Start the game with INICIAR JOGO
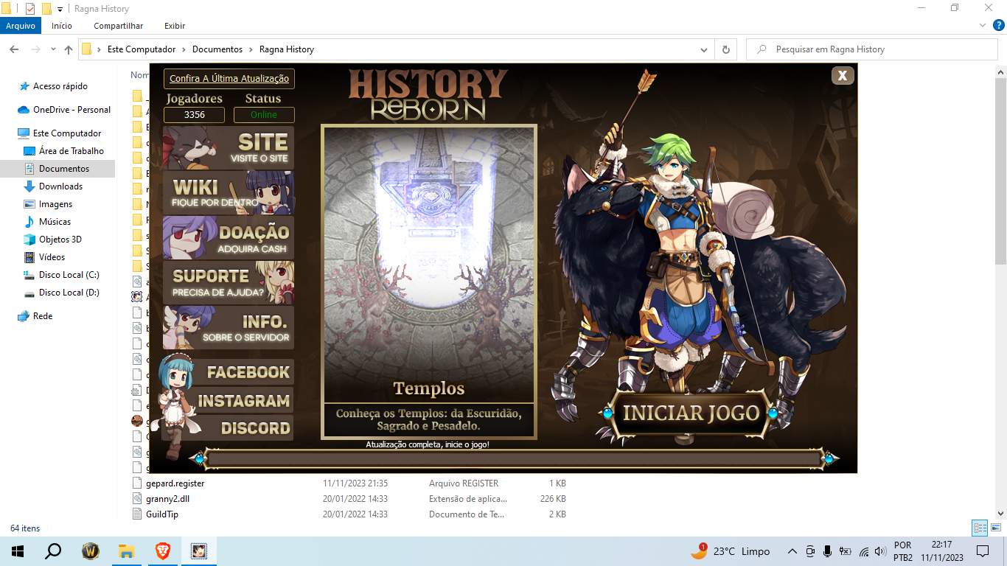This screenshot has height=566, width=1007. [x=691, y=413]
